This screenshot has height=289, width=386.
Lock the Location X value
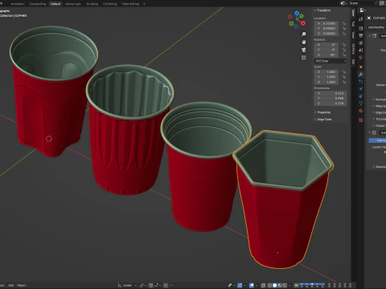pyautogui.click(x=344, y=23)
